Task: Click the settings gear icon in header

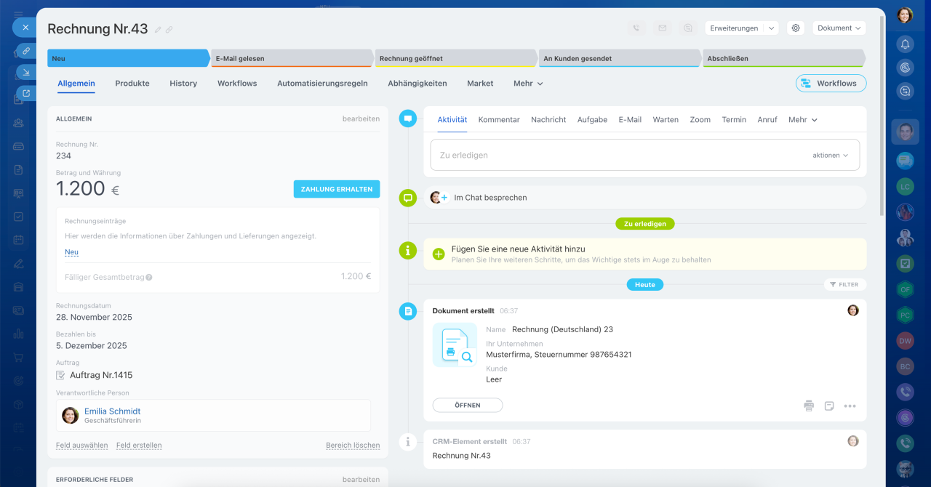Action: point(796,28)
